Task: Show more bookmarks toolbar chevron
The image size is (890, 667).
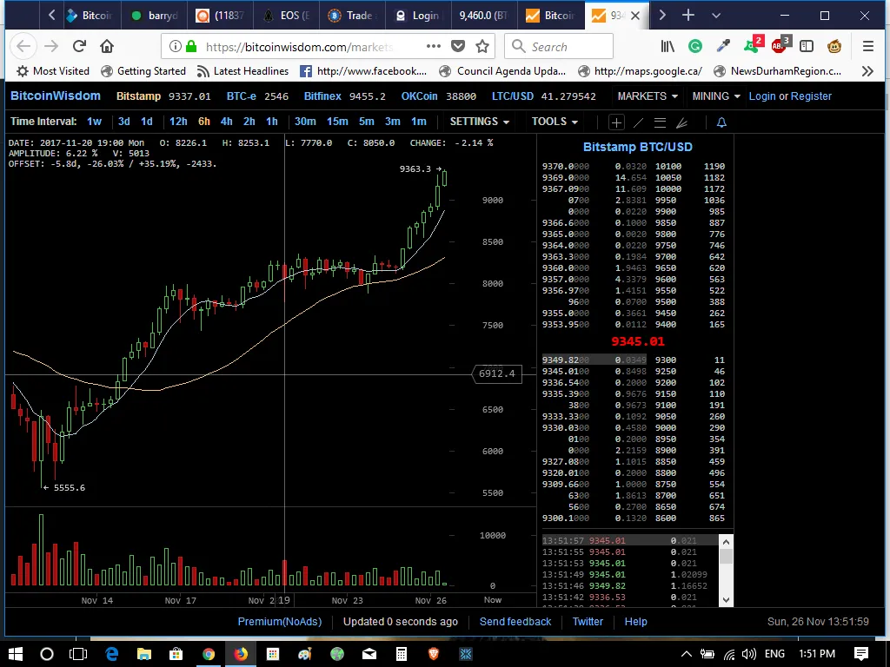Action: pyautogui.click(x=867, y=71)
